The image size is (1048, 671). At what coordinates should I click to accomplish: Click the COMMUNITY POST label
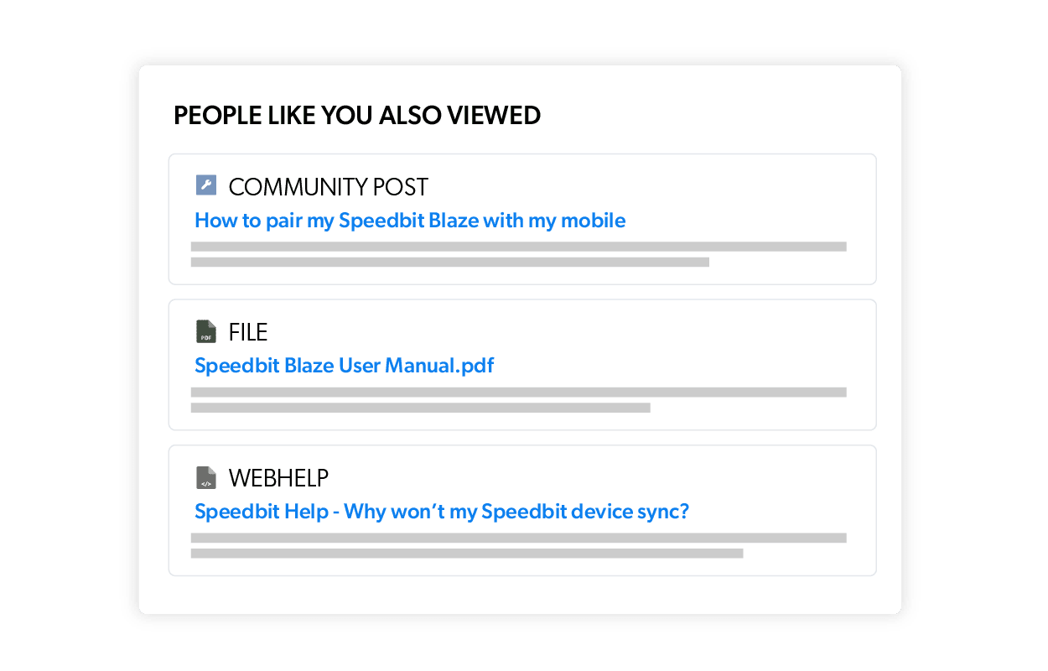[329, 185]
